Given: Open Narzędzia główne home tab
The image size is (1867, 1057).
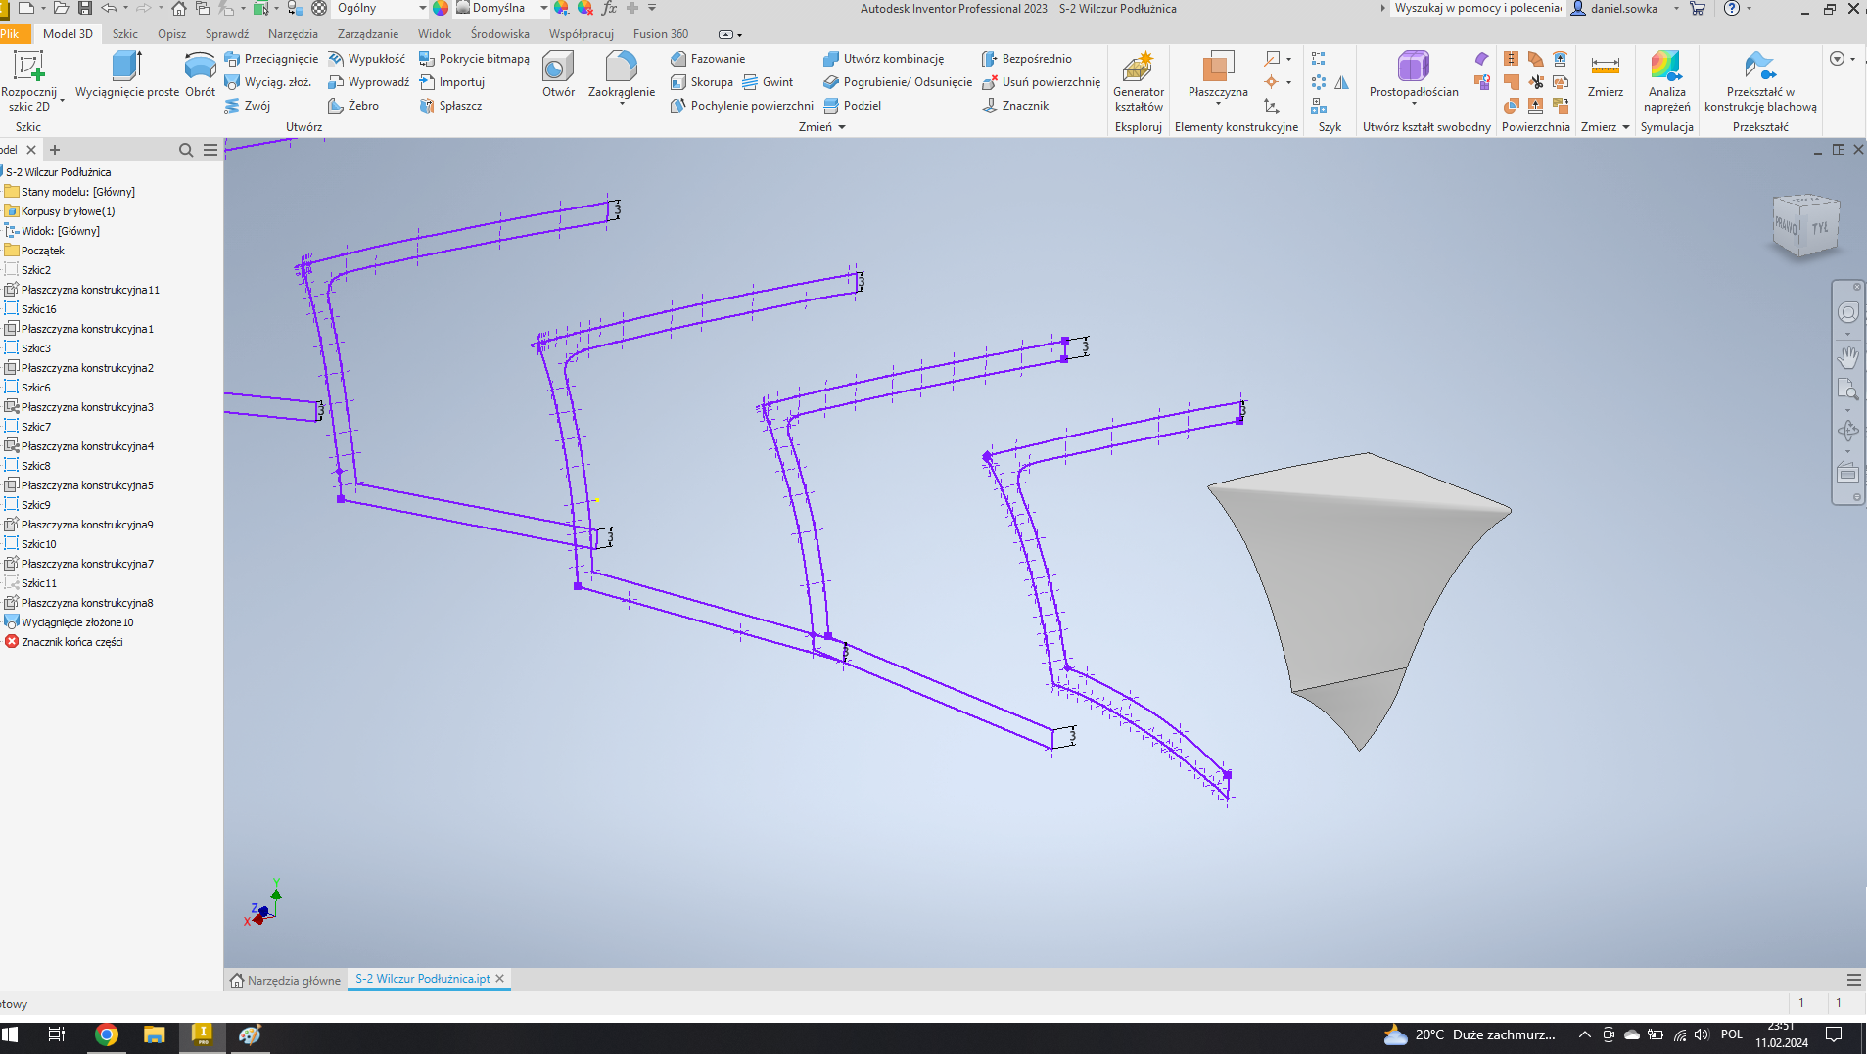Looking at the screenshot, I should point(286,980).
